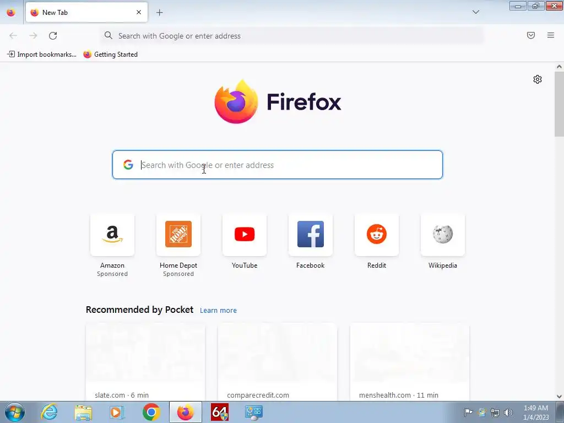564x423 pixels.
Task: Launch Internet Explorer from taskbar
Action: [49, 412]
